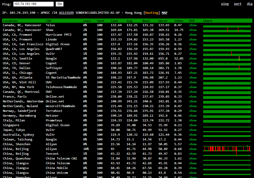Open the ping tool link
The image size is (254, 178).
(225, 4)
